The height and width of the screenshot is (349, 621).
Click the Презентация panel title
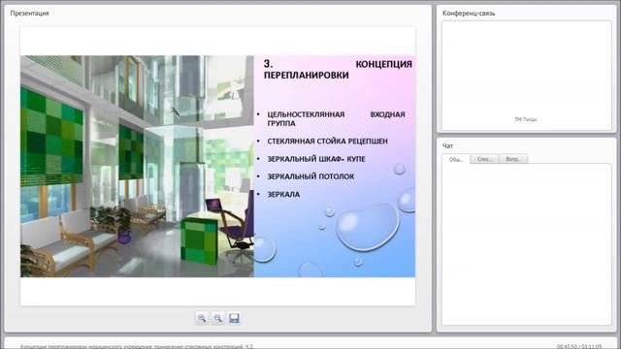(x=30, y=13)
